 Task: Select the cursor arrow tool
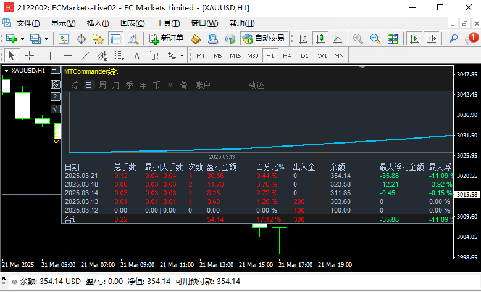click(12, 55)
